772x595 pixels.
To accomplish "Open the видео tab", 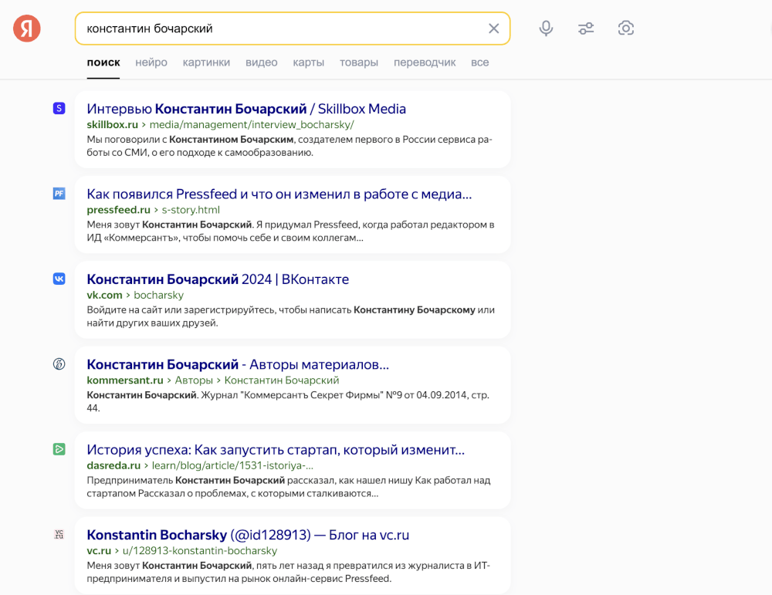I will (262, 63).
